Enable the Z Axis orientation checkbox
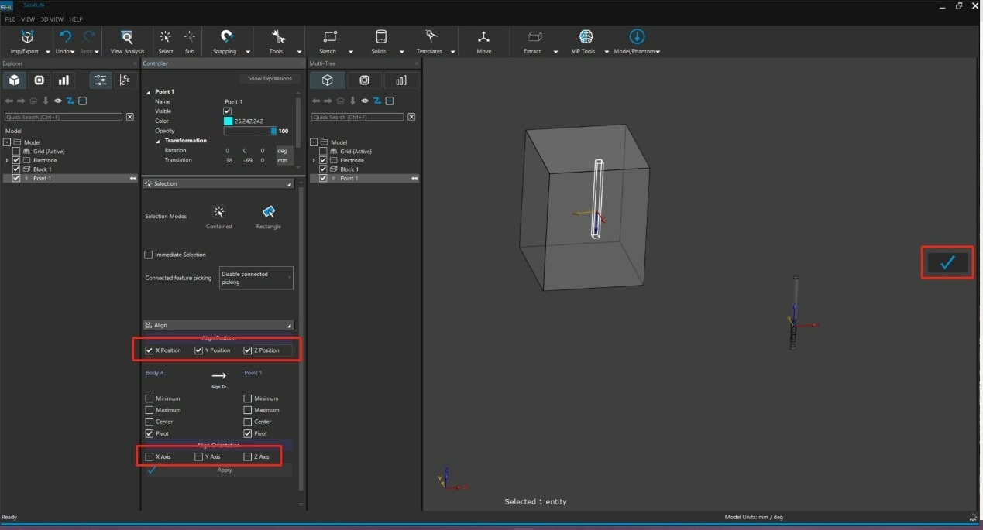Screen dimensions: 983x530 [248, 457]
